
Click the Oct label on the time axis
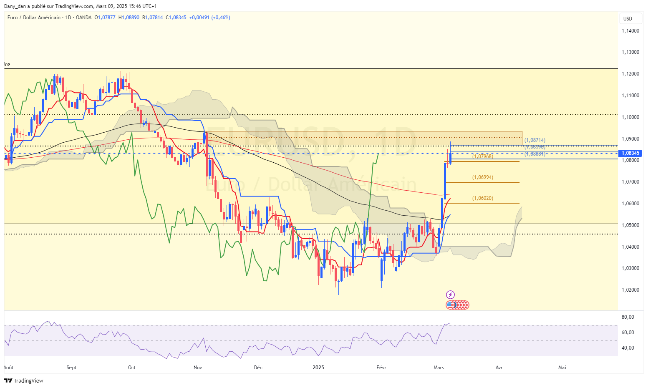tap(132, 368)
